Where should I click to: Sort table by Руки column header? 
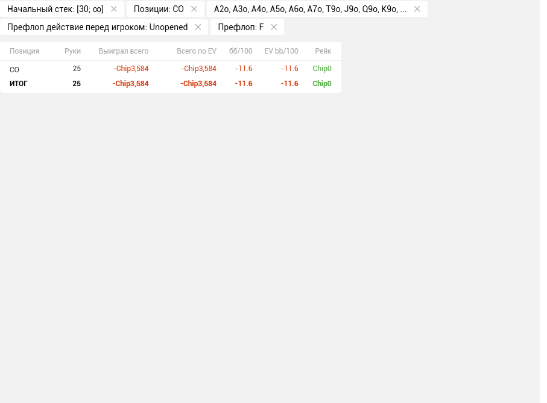pyautogui.click(x=72, y=51)
